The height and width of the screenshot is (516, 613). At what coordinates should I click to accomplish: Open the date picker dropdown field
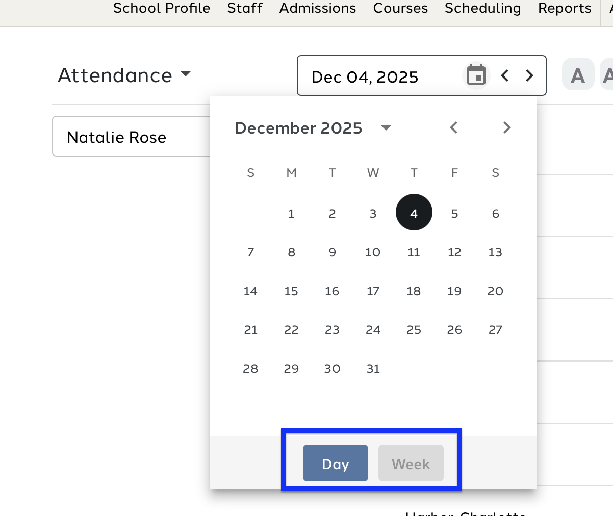tap(365, 77)
